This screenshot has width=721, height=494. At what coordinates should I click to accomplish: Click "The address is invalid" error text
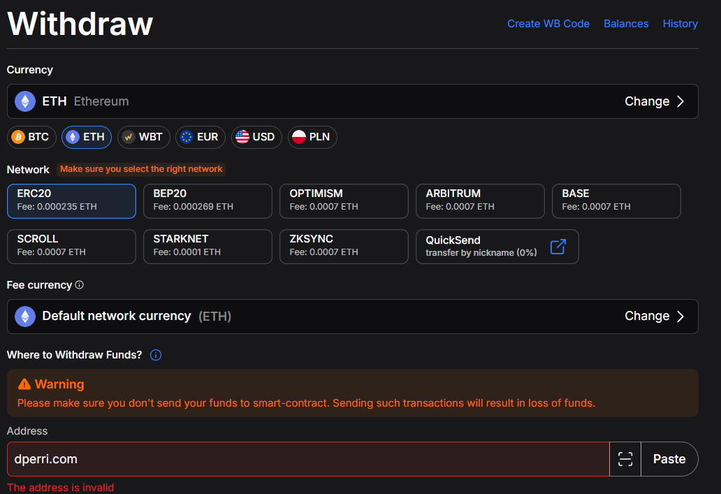pyautogui.click(x=61, y=488)
